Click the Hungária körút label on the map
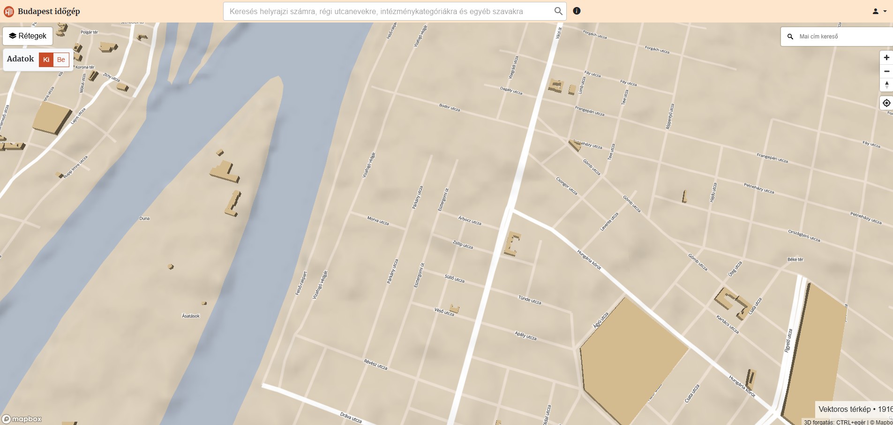Screen dimensions: 893x425 point(589,259)
